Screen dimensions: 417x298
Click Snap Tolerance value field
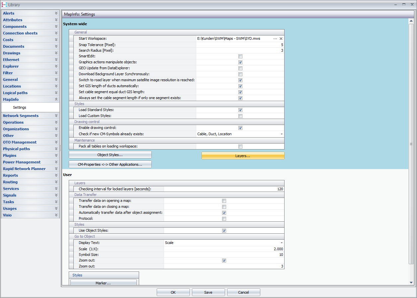tap(240, 45)
